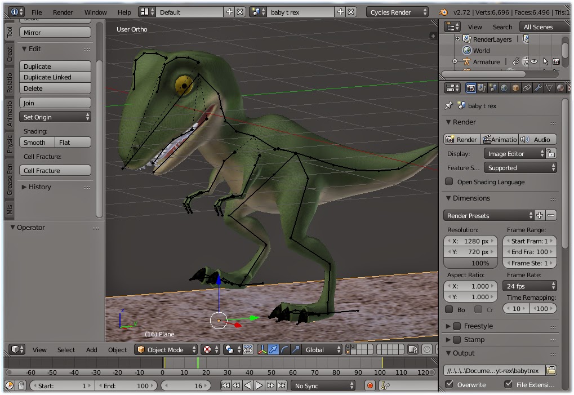Open the Modifiers wrench properties tab
Screen dimensions: 574x395
537,88
